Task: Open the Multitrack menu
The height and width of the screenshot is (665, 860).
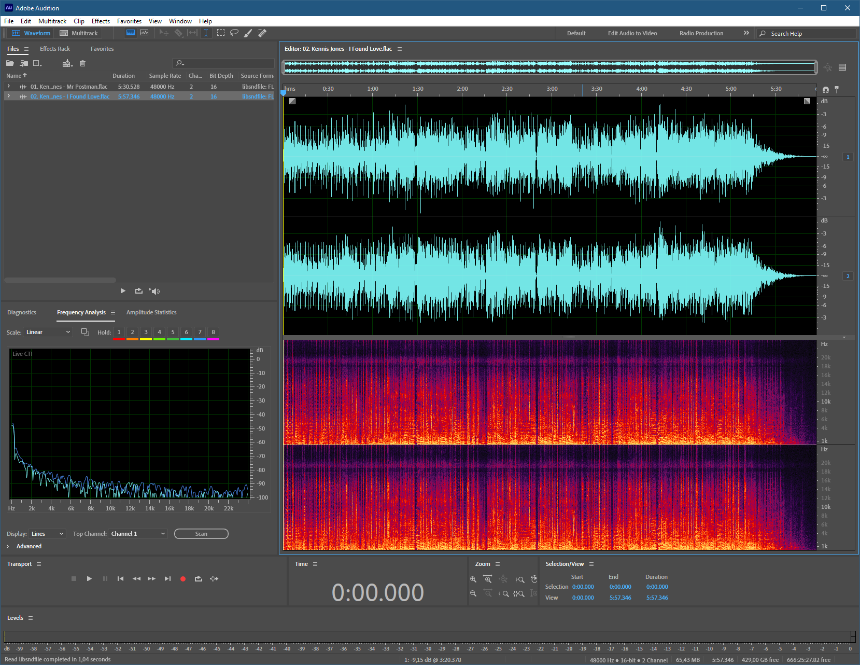Action: pos(52,21)
